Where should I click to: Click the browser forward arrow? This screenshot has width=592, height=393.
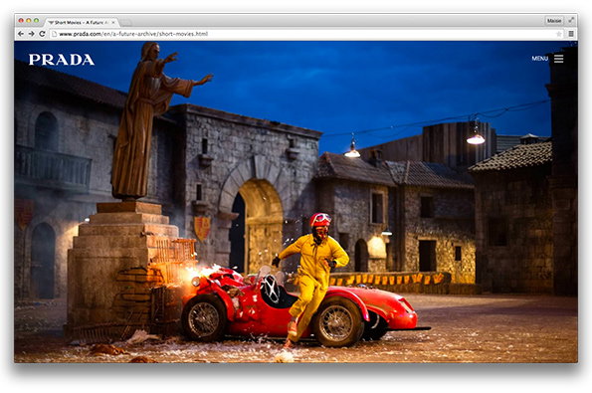(x=32, y=34)
